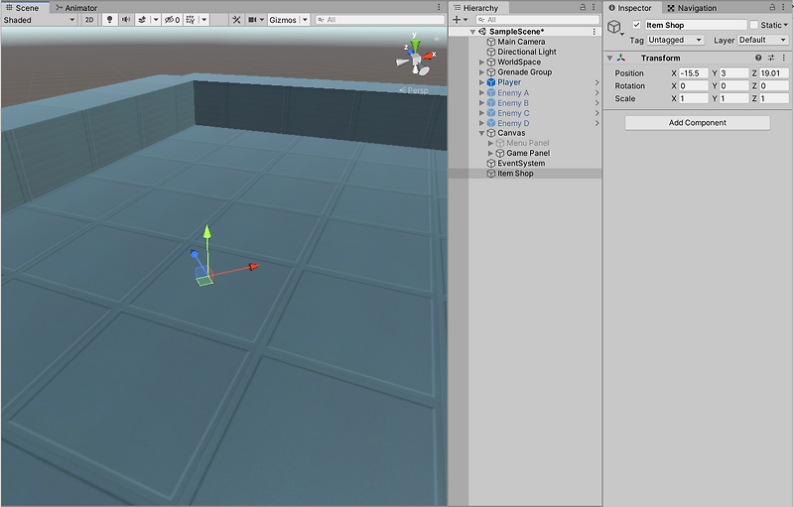The image size is (794, 507).
Task: Select EventSystem in Hierarchy
Action: coord(521,163)
